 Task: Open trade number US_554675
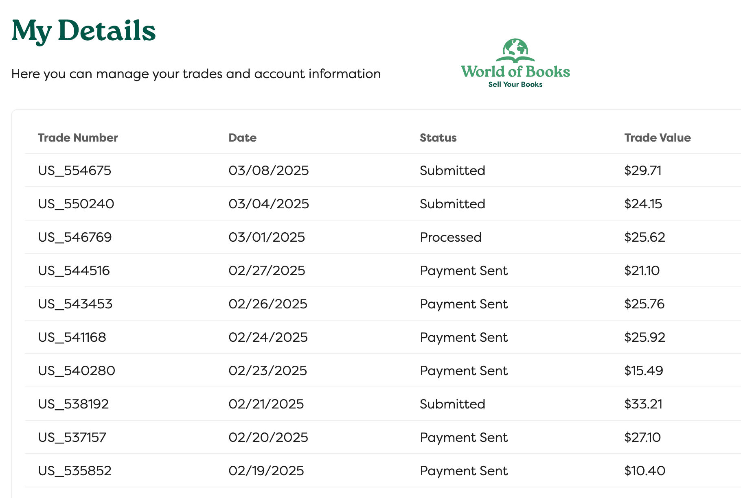(75, 170)
